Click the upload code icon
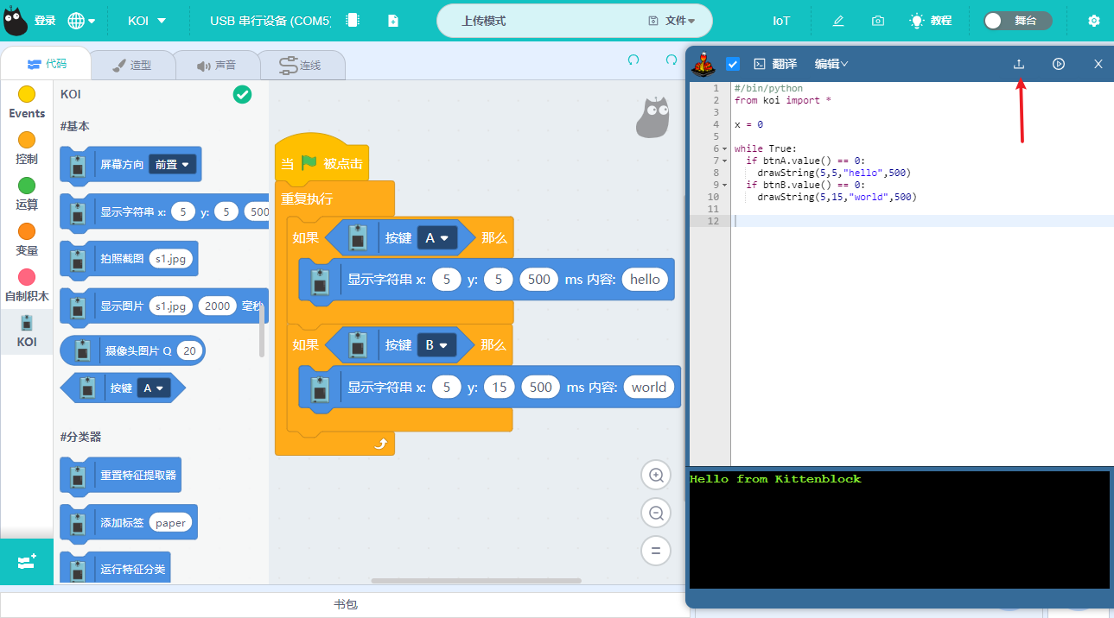This screenshot has height=618, width=1114. coord(1019,64)
